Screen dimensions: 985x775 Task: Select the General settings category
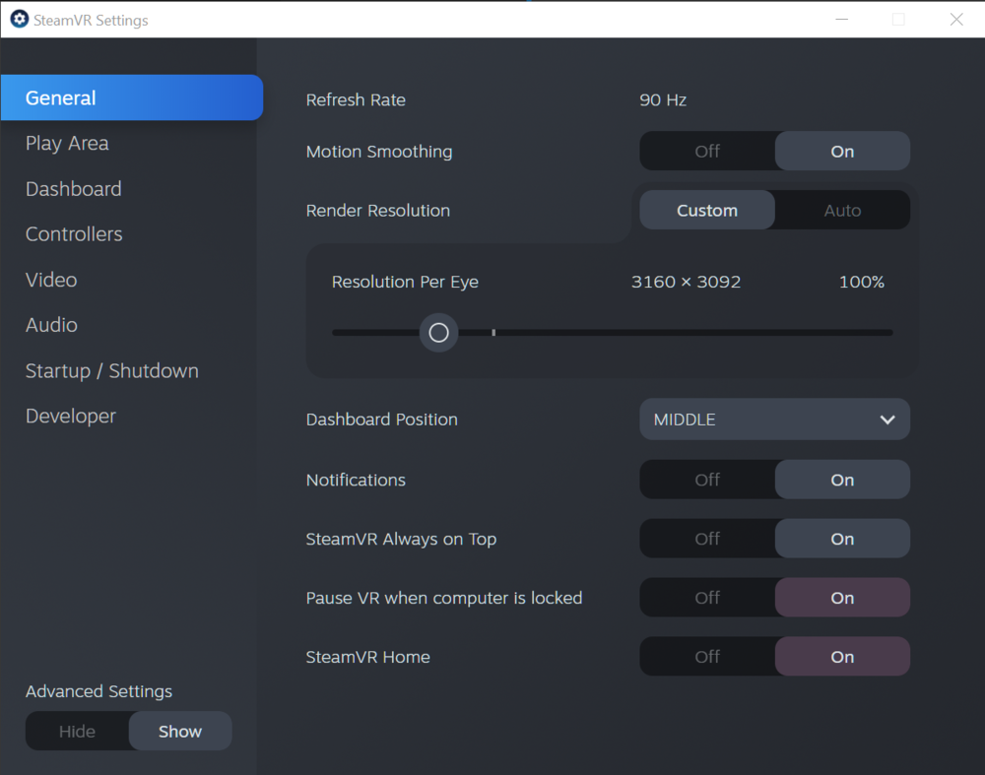click(61, 97)
